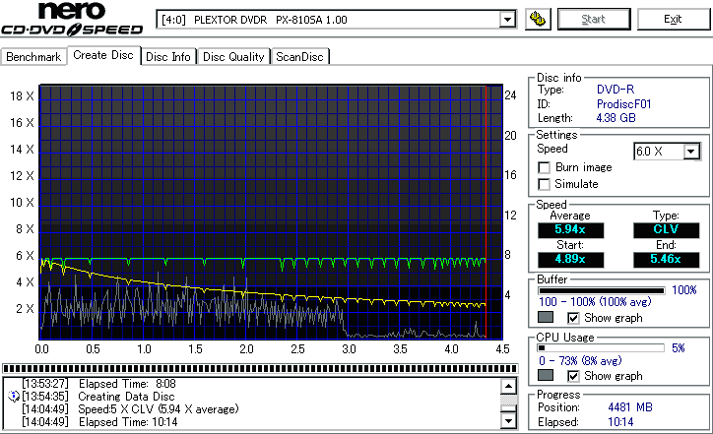Click the CPU Usage graph color swatch
This screenshot has height=434, width=713.
(546, 376)
